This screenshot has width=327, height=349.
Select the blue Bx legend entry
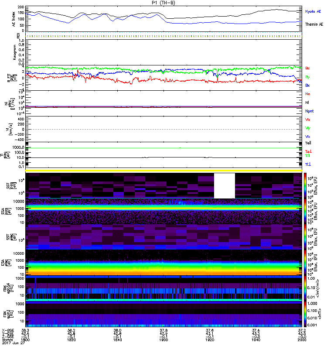[307, 86]
